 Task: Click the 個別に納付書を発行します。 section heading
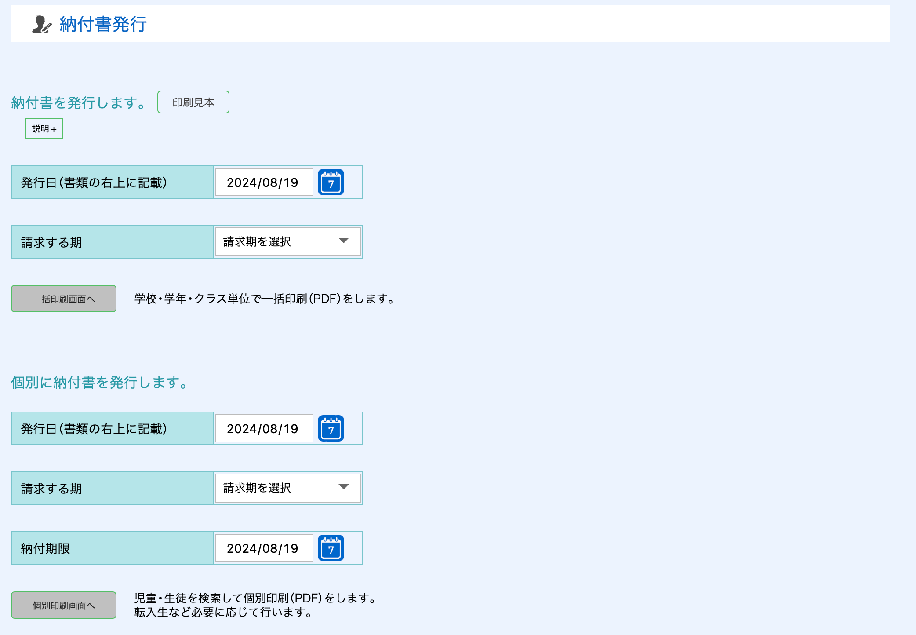pyautogui.click(x=100, y=383)
